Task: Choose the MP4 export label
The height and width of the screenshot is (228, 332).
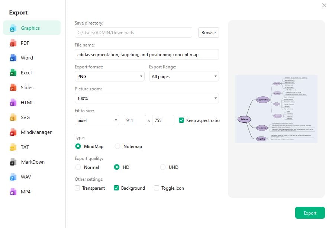Action: click(26, 192)
